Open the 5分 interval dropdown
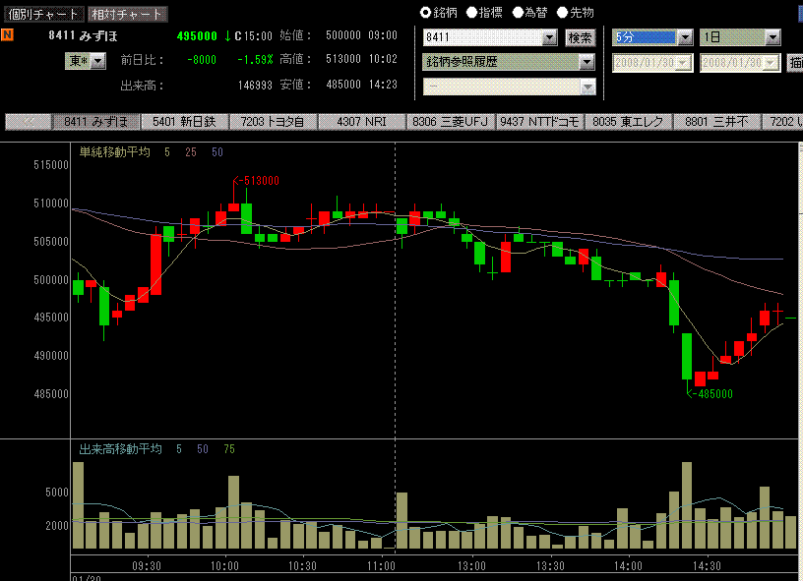 click(685, 36)
